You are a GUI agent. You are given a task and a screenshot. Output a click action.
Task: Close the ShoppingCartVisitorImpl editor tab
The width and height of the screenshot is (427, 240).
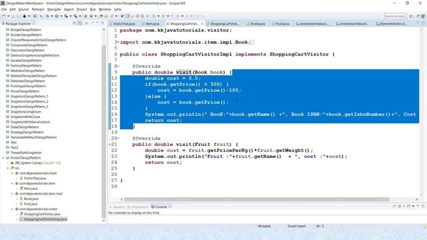click(202, 23)
